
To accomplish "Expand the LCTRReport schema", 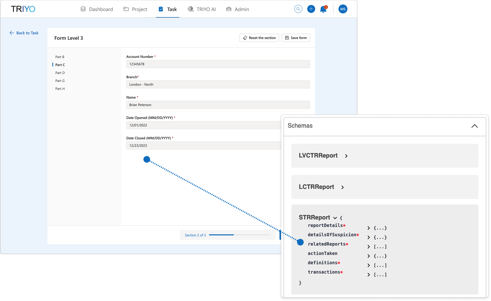I will (342, 187).
